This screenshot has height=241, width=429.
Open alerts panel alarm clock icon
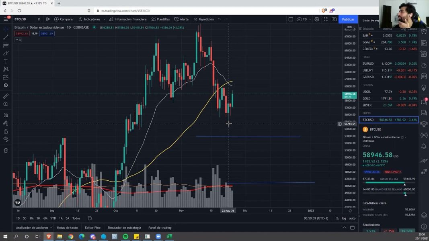(x=424, y=32)
